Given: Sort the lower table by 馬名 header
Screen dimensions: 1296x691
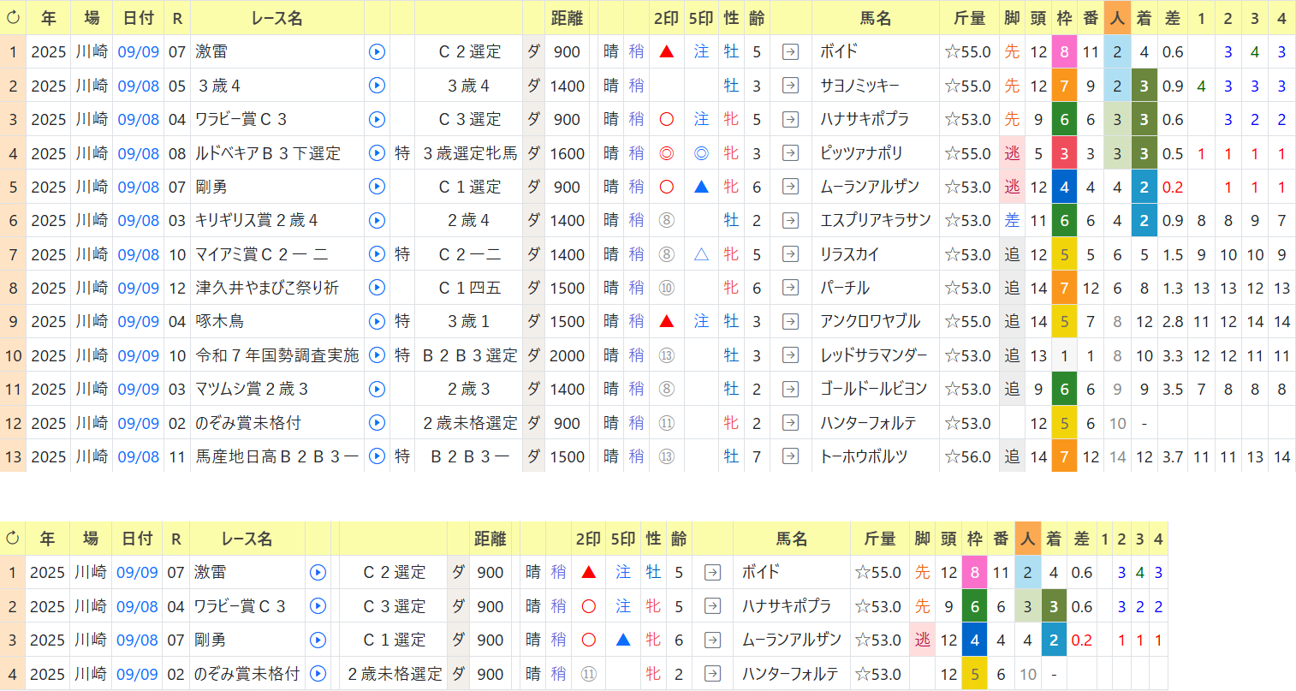Looking at the screenshot, I should coord(792,539).
